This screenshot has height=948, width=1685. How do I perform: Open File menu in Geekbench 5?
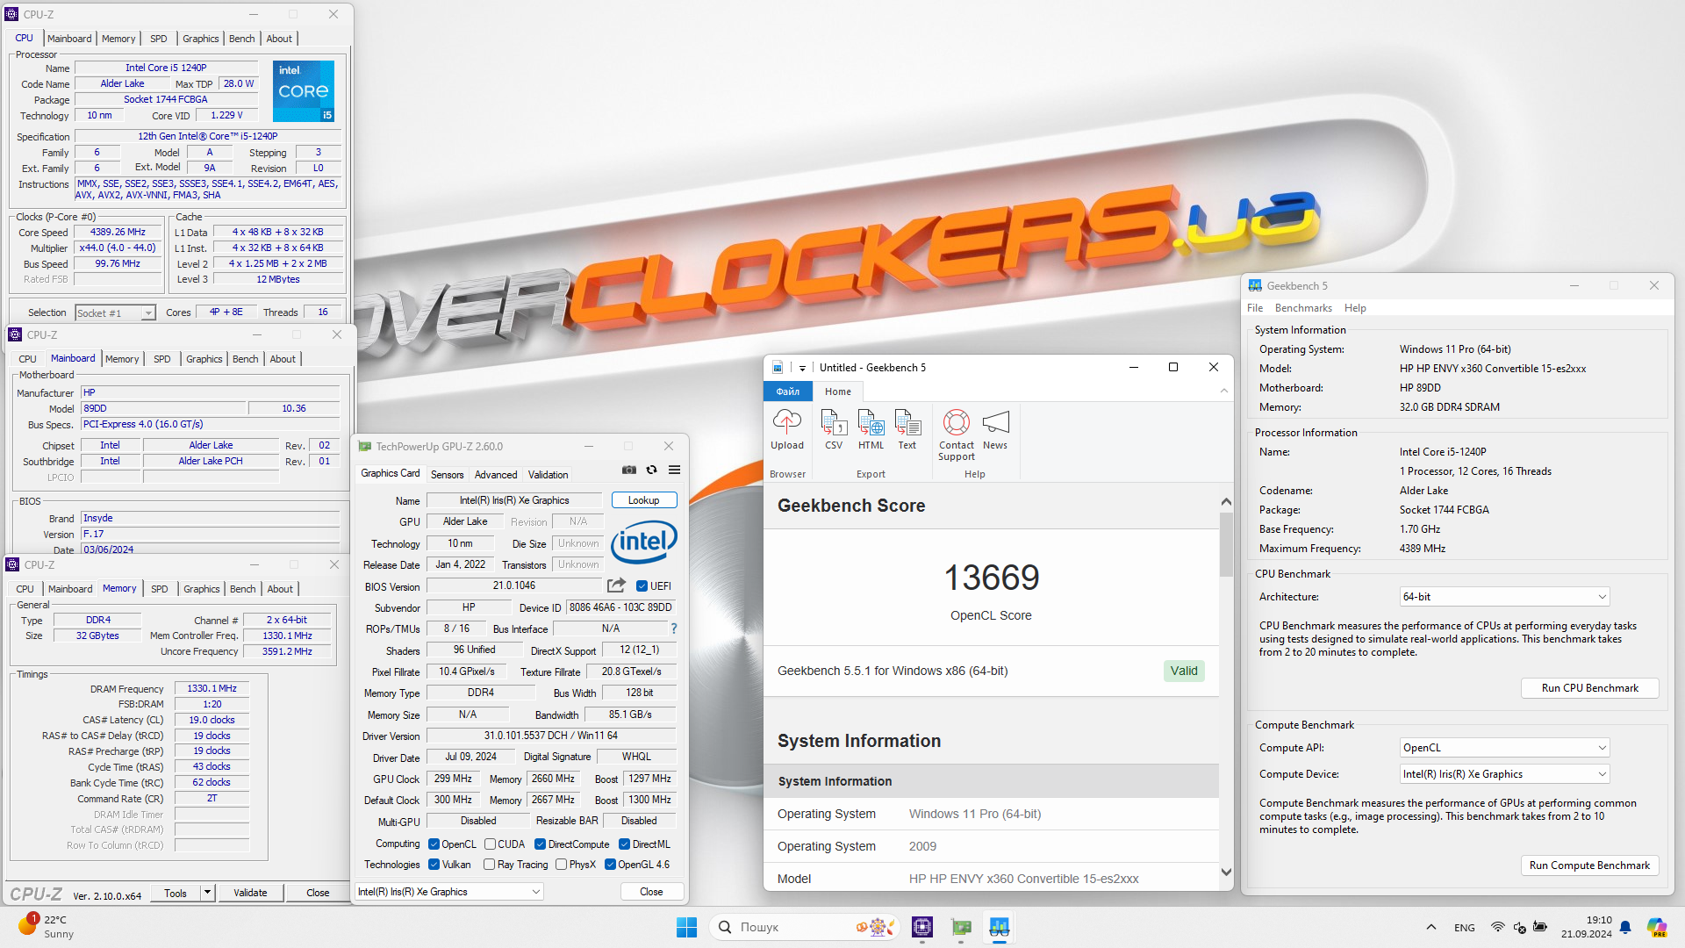coord(1255,308)
